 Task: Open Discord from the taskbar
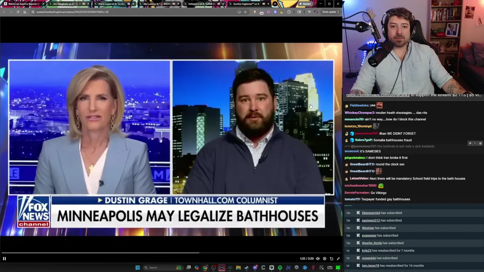pyautogui.click(x=255, y=267)
